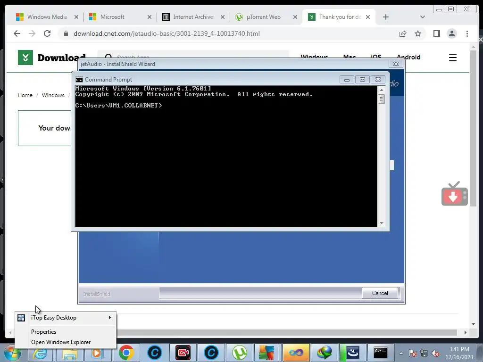Open Internet Download Manager taskbar icon

[325, 353]
